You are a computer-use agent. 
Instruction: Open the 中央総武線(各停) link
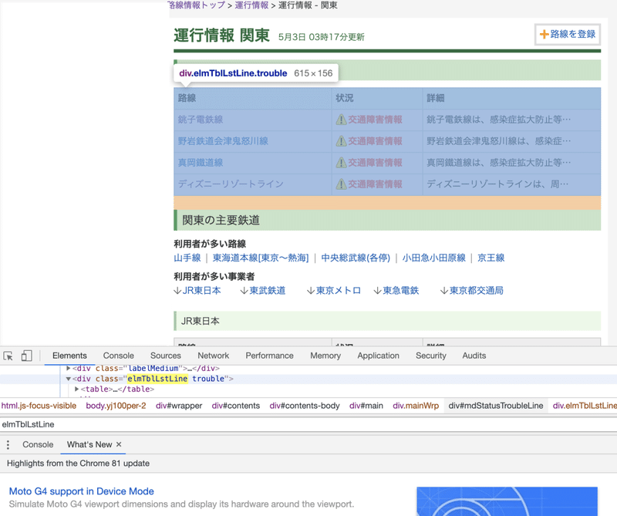pos(356,258)
